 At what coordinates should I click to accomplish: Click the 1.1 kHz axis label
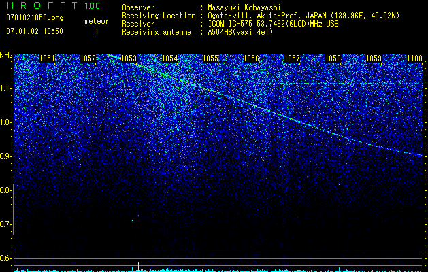tap(6, 88)
